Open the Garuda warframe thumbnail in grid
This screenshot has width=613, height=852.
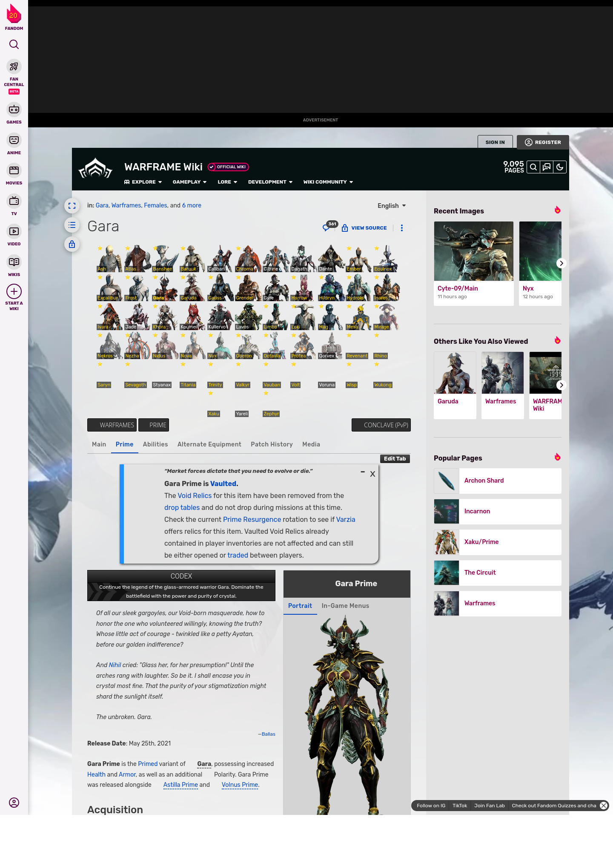point(192,288)
